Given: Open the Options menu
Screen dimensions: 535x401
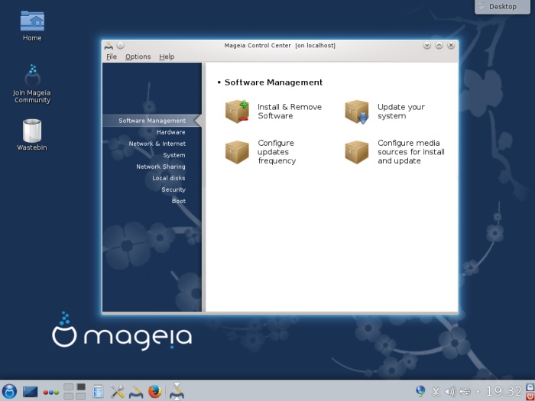Looking at the screenshot, I should [x=138, y=57].
